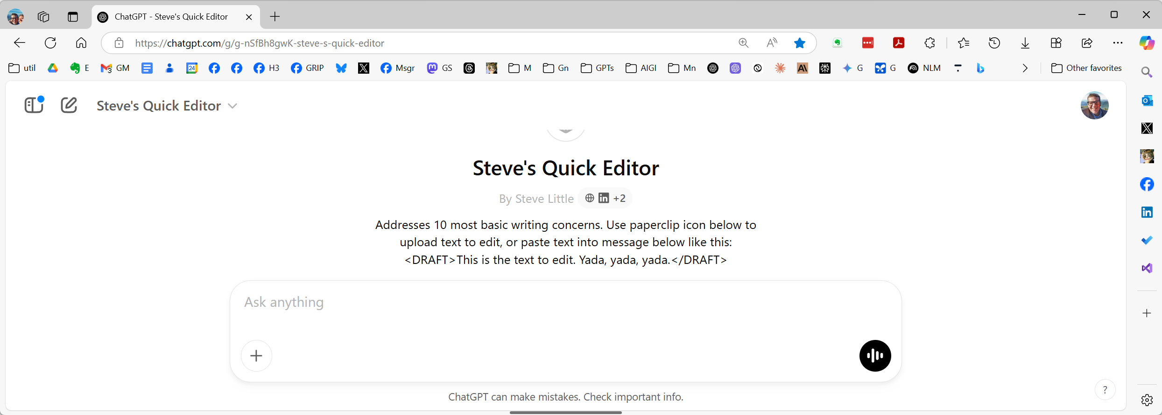The image size is (1162, 415).
Task: Open the Anthropic AI logo favorite
Action: click(803, 68)
